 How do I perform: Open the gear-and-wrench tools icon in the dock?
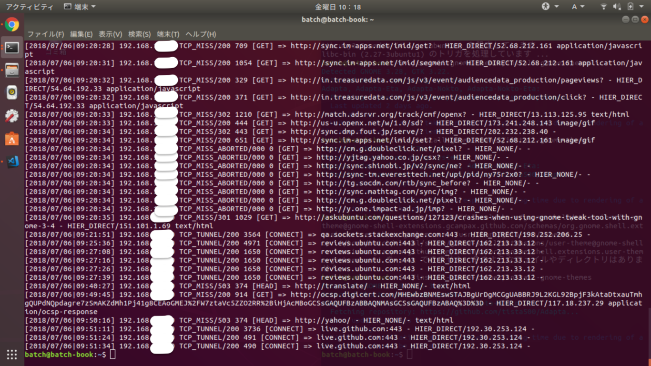click(x=11, y=114)
